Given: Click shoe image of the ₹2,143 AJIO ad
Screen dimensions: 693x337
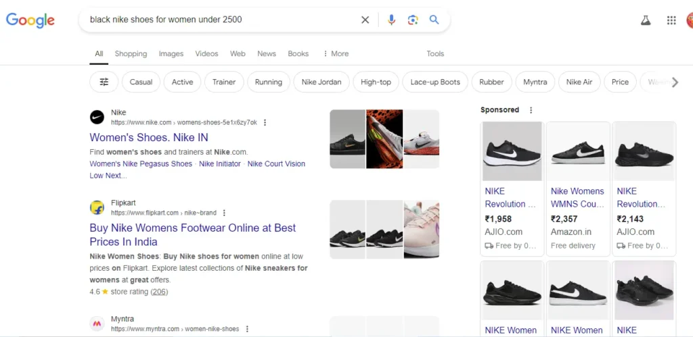Looking at the screenshot, I should click(644, 151).
